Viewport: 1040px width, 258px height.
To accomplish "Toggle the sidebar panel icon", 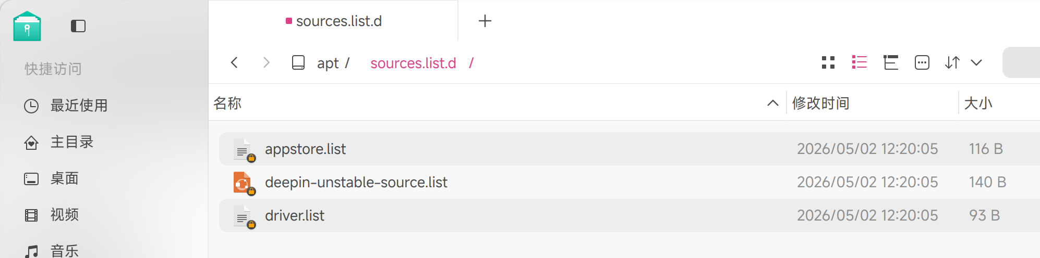I will point(78,26).
